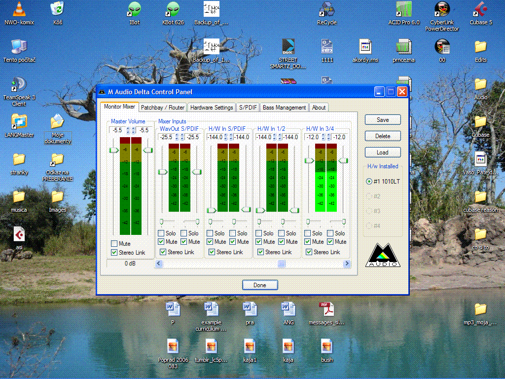Select the akordy.rns file icon
Image resolution: width=505 pixels, height=379 pixels.
click(x=365, y=51)
